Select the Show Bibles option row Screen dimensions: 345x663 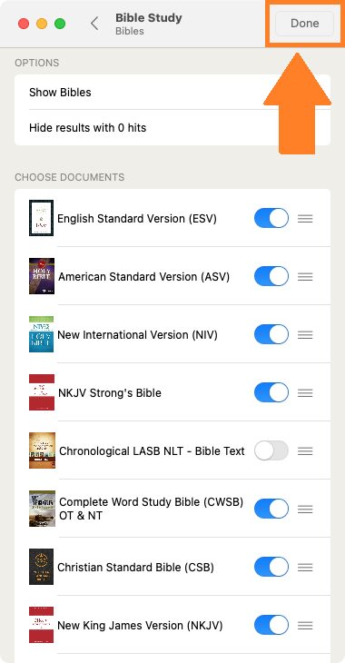172,92
